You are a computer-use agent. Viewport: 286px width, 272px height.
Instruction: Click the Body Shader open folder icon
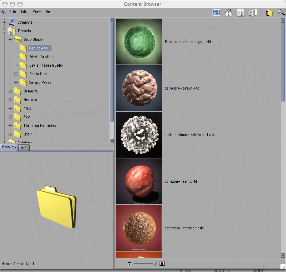tap(18, 39)
